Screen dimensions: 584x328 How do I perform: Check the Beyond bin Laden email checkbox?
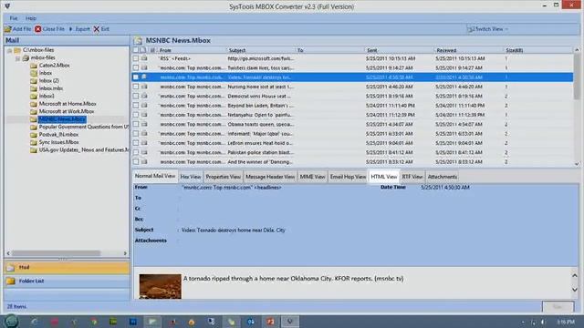tap(136, 106)
